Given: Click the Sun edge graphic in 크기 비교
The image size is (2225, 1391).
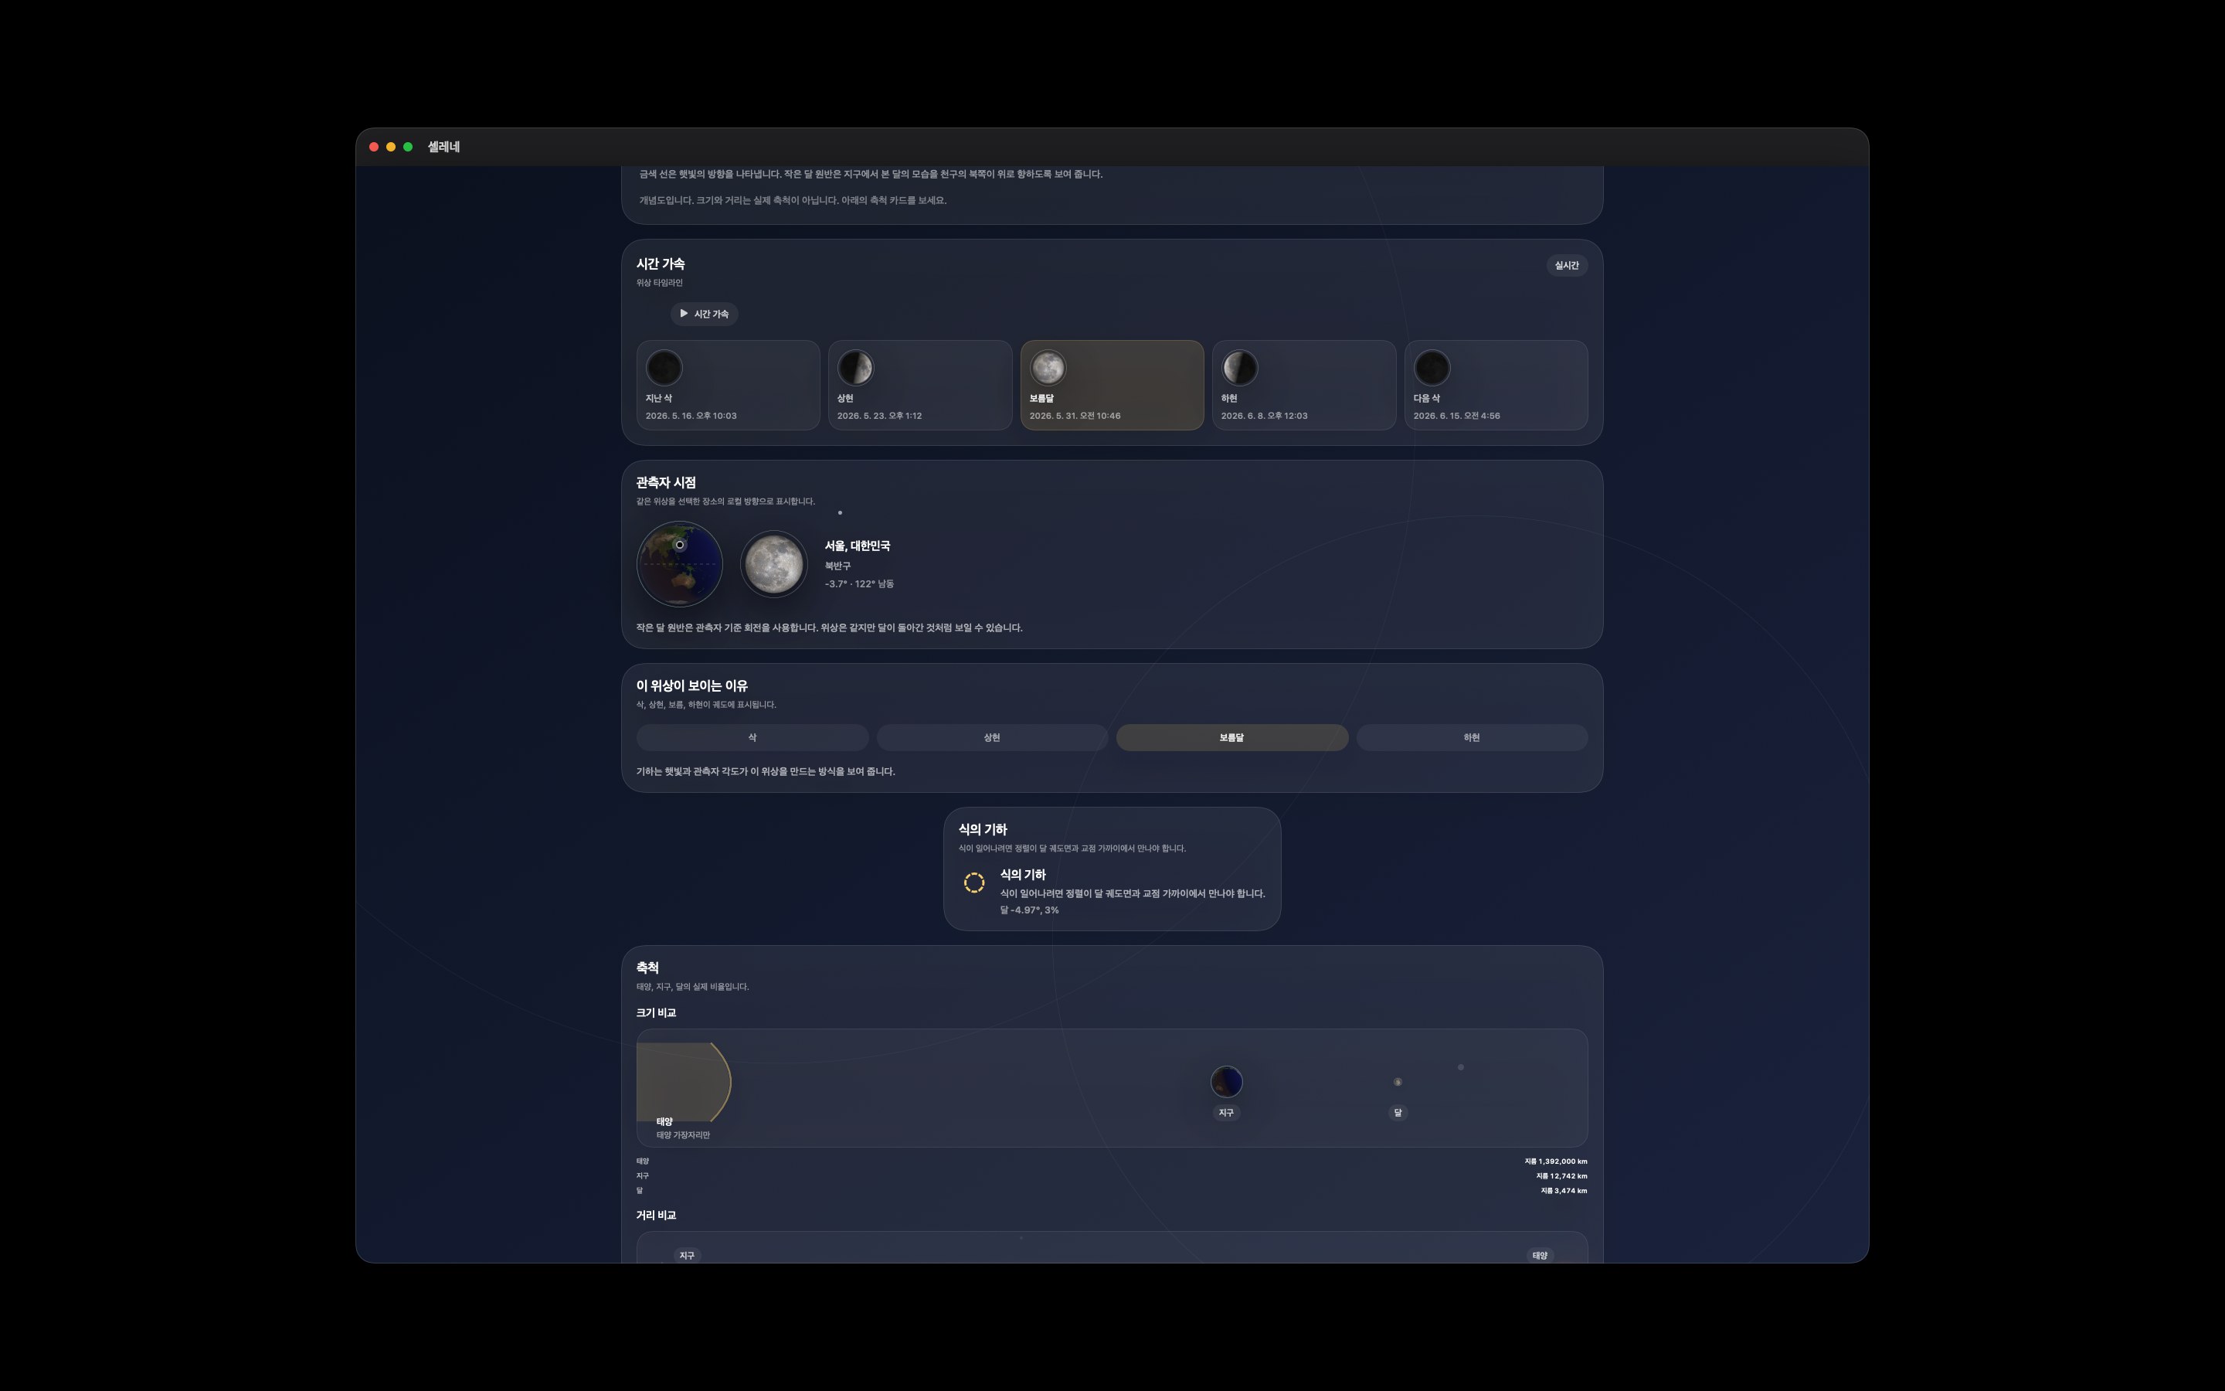Looking at the screenshot, I should [684, 1082].
